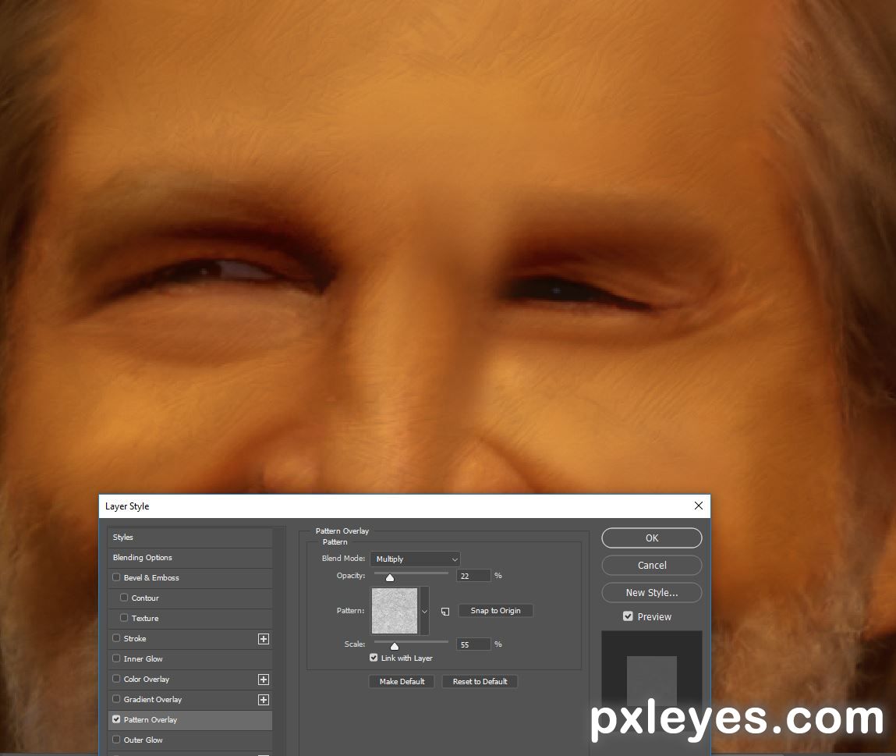The image size is (896, 756).
Task: Enable the Contour checkbox
Action: point(124,598)
